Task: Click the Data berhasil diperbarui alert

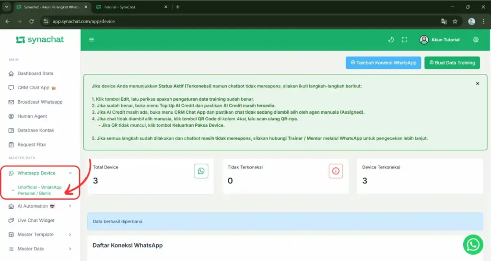Action: pyautogui.click(x=285, y=222)
